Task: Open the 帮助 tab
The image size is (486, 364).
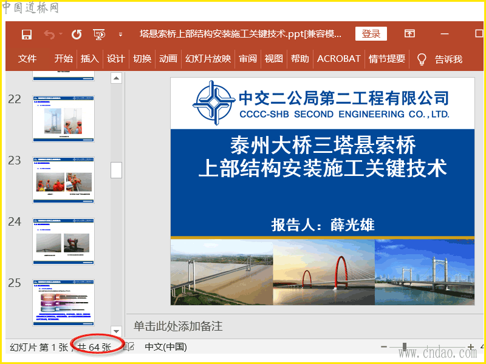Action: click(x=299, y=58)
